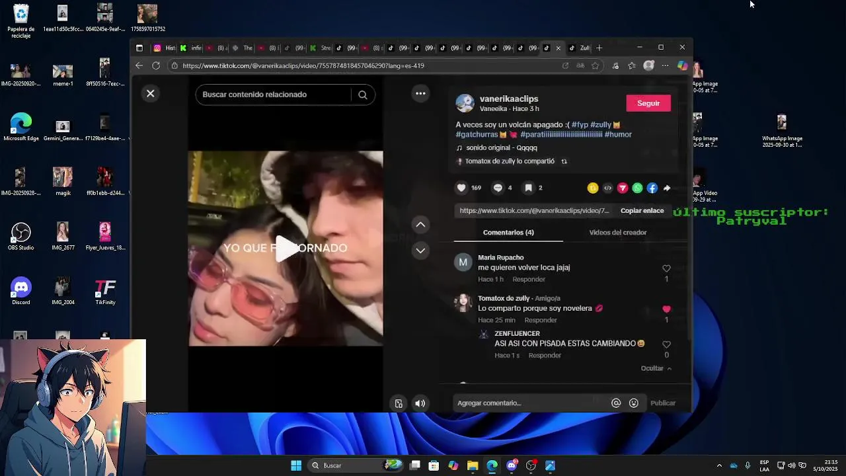The width and height of the screenshot is (846, 476).
Task: Open Discord from taskbar
Action: coord(512,465)
